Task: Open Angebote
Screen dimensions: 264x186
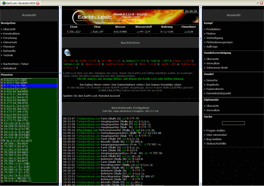Action: point(212,85)
